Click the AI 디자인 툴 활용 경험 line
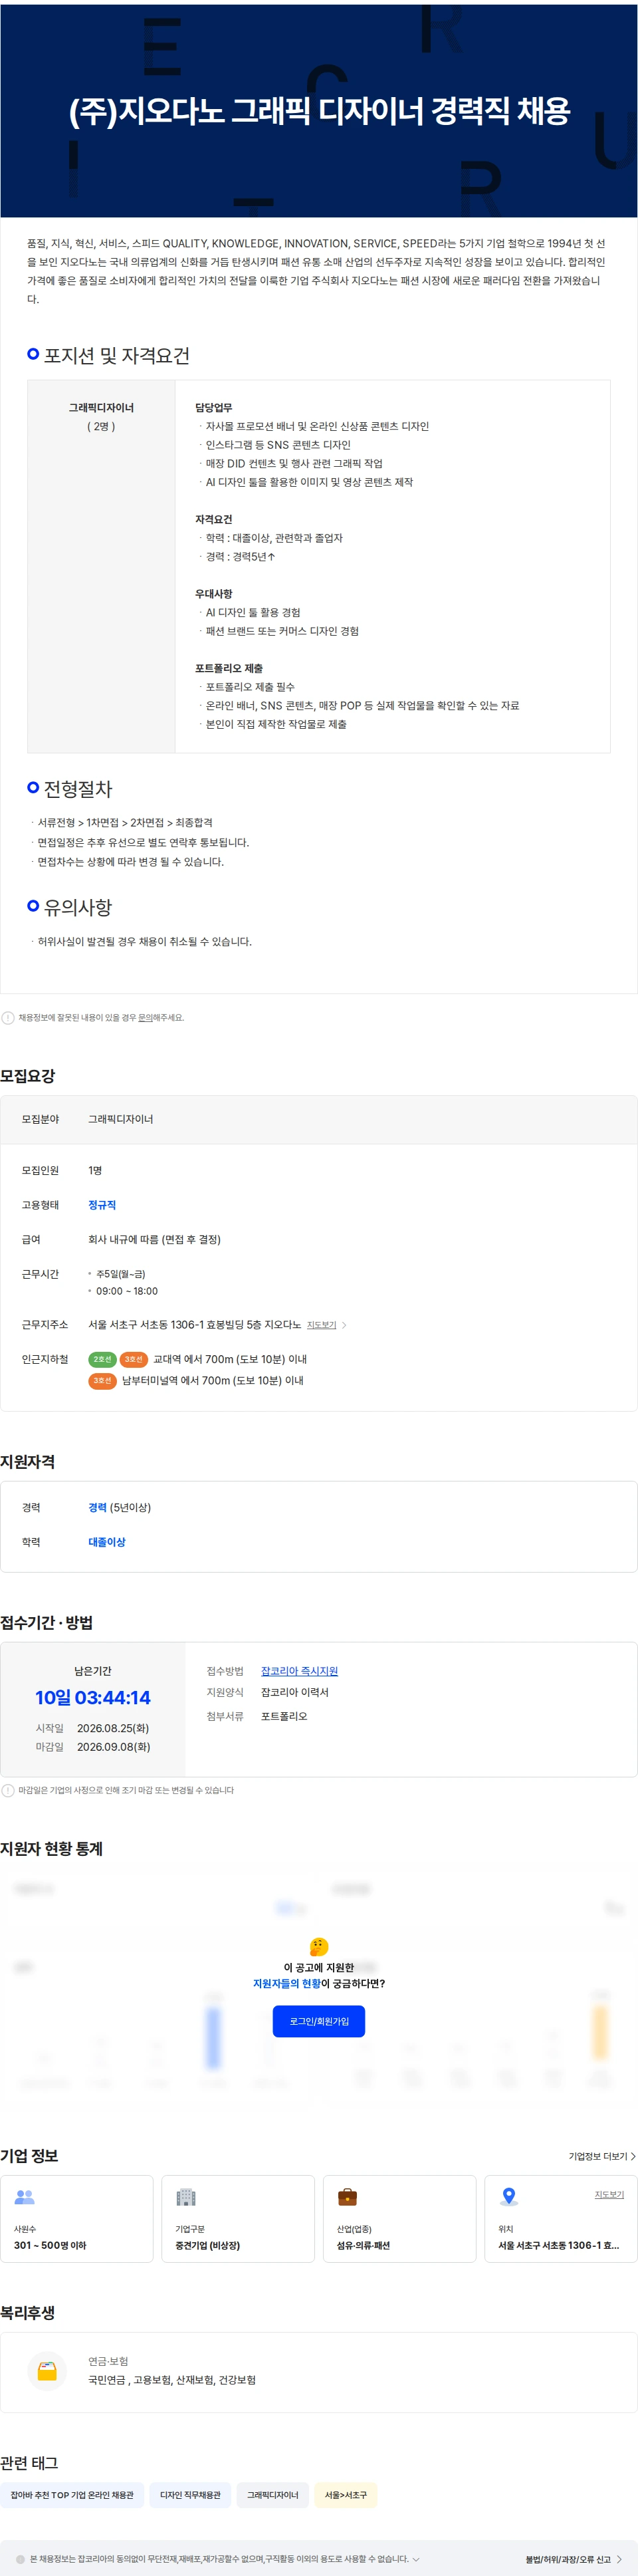638x2576 pixels. [x=252, y=612]
